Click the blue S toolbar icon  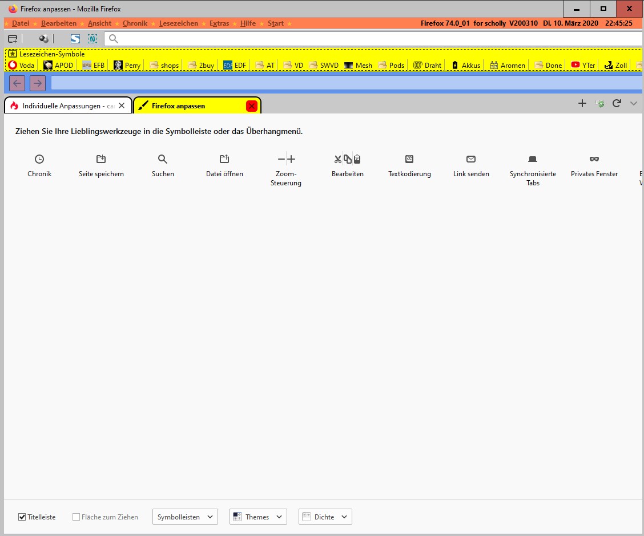click(x=75, y=39)
